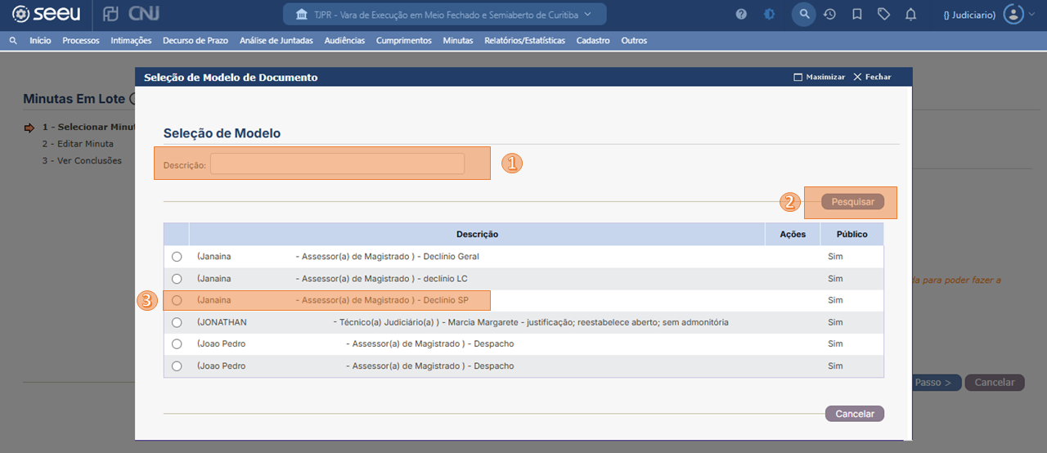Image resolution: width=1047 pixels, height=453 pixels.
Task: Select the Declínio Geral radio button
Action: [177, 257]
